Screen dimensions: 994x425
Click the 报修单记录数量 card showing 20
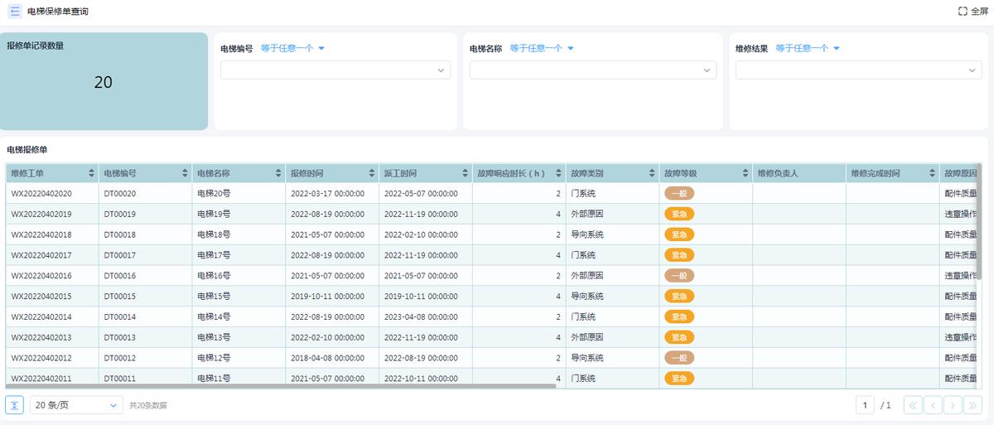pyautogui.click(x=104, y=81)
